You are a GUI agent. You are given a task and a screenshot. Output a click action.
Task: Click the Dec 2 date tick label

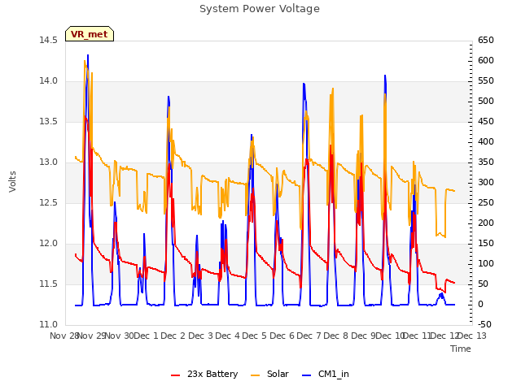(173, 336)
